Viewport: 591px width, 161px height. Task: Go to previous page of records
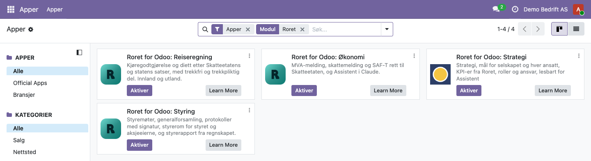pos(525,29)
